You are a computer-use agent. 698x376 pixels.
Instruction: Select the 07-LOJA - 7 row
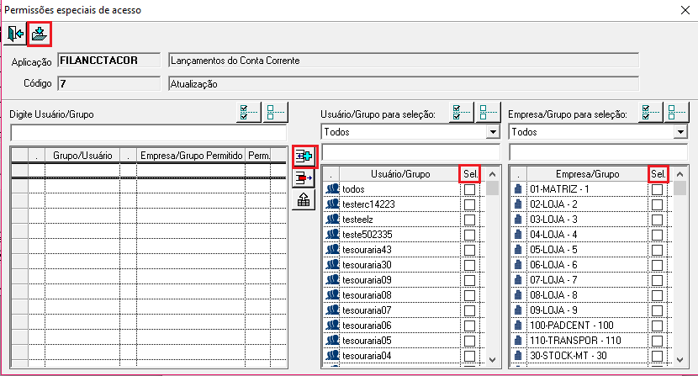coord(591,280)
